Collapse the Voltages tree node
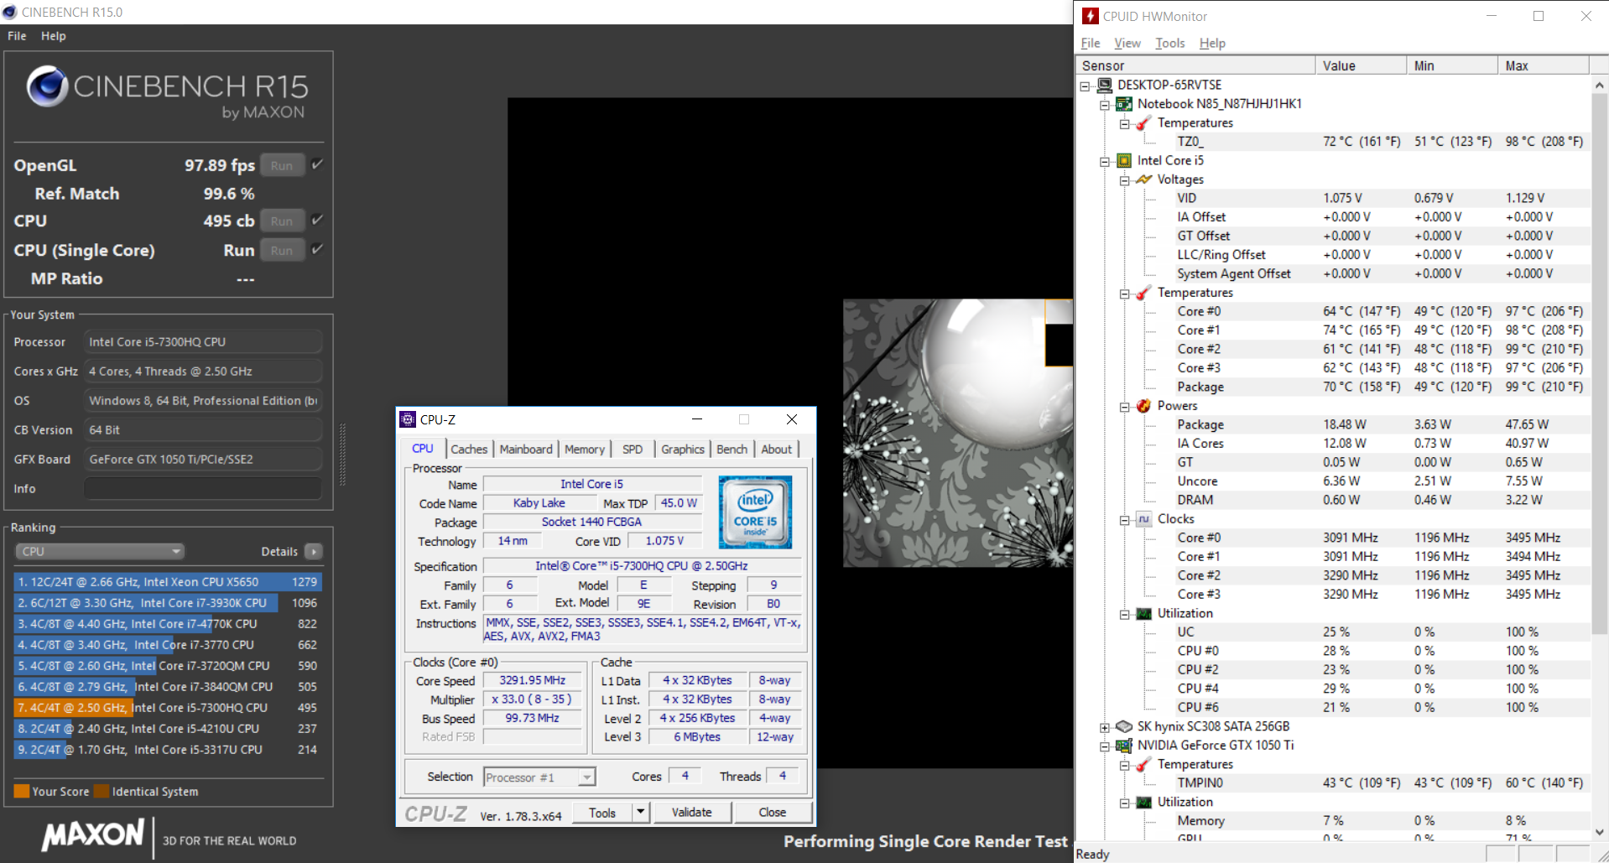The height and width of the screenshot is (863, 1609). click(x=1124, y=180)
